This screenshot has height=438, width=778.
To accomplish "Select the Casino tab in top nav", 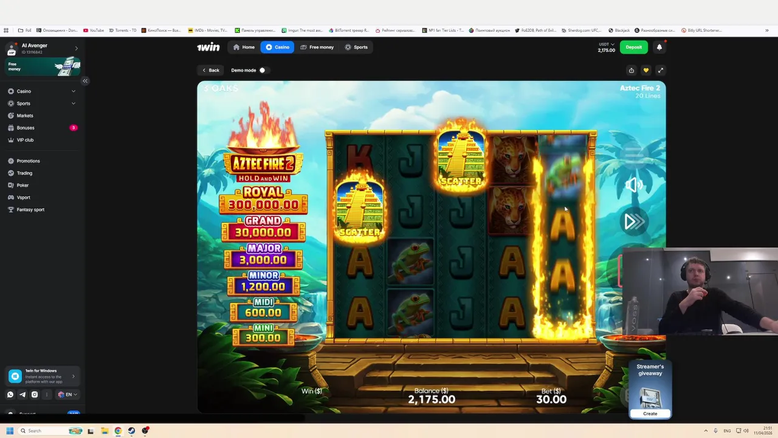I will (x=277, y=47).
